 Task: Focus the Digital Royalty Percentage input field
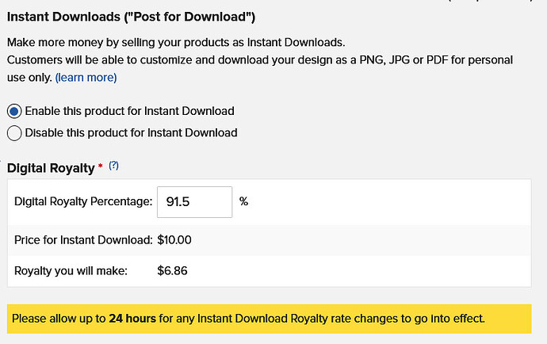coord(195,202)
